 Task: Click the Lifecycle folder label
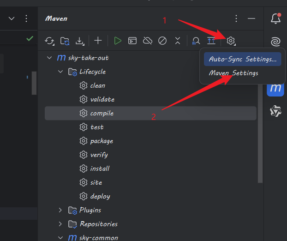[92, 72]
